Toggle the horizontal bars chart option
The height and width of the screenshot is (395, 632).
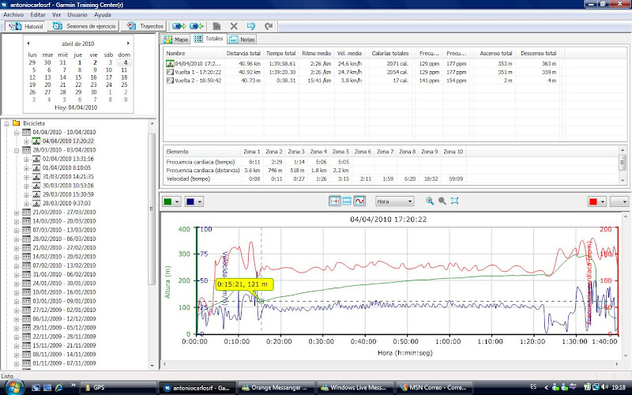point(347,201)
